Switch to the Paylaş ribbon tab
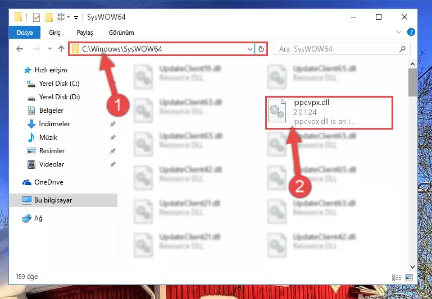Viewport: 432px width, 299px height. point(85,33)
